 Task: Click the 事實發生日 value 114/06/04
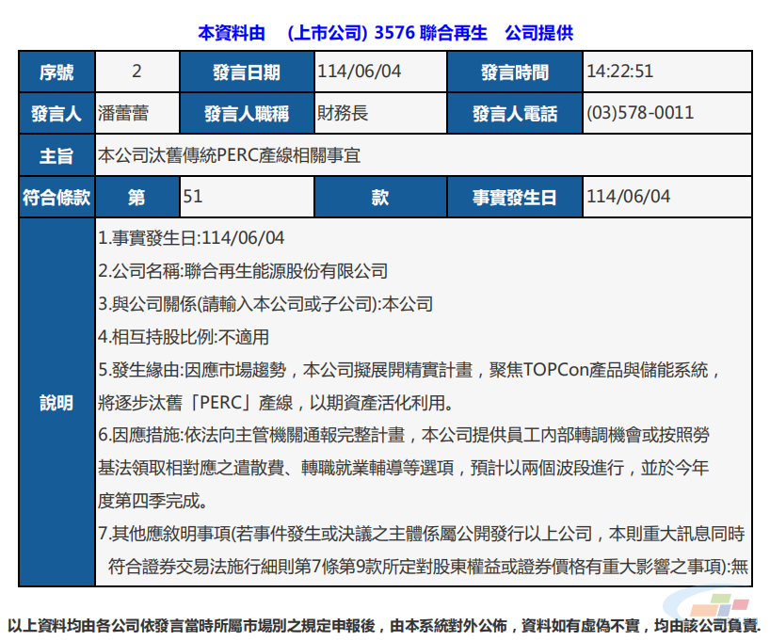pyautogui.click(x=628, y=197)
